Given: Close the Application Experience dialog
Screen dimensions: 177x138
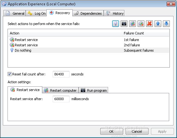Looking at the screenshot, I should 171,4.
